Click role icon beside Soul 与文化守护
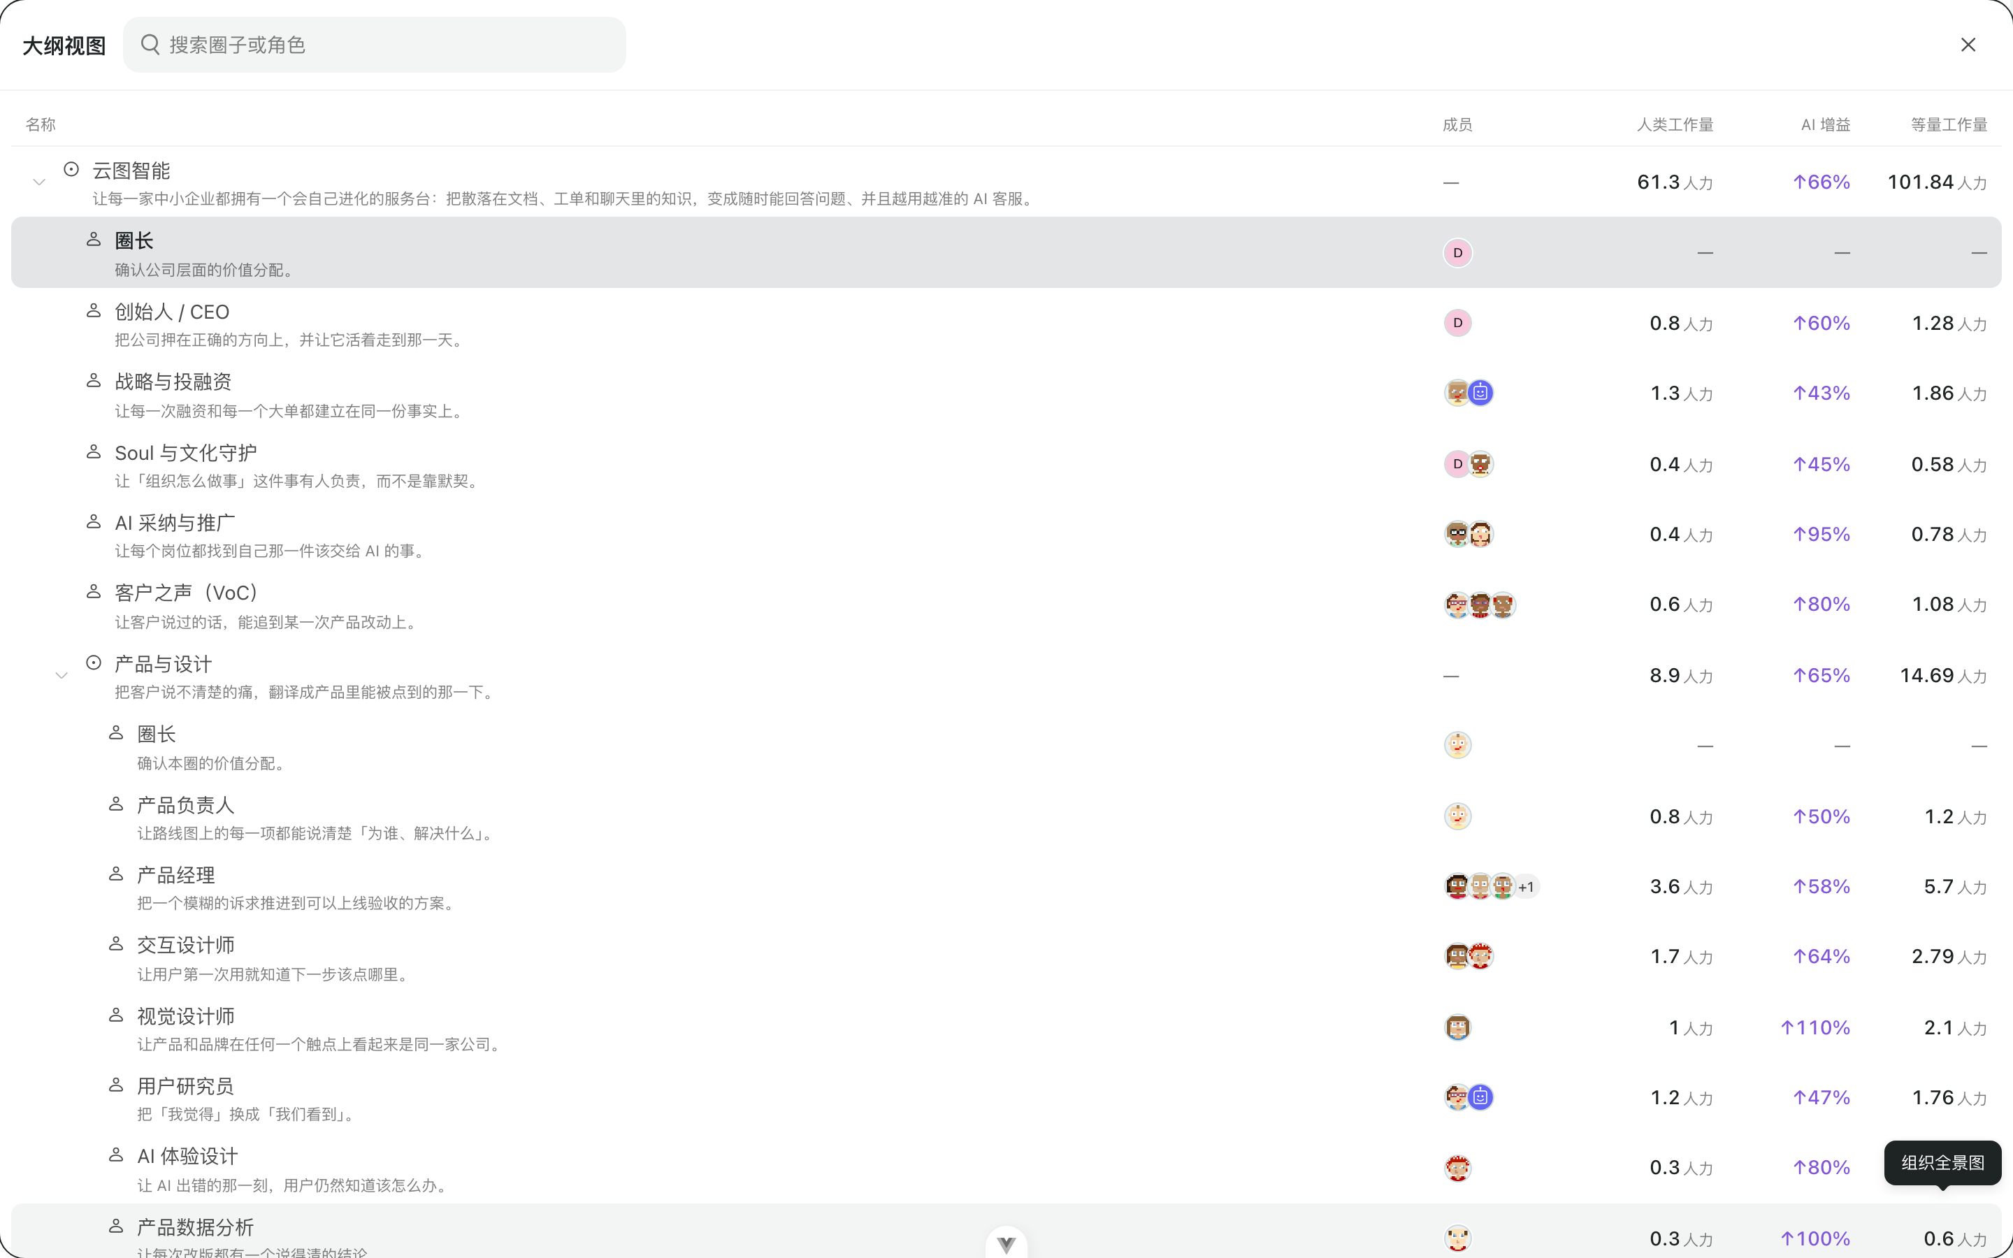Image resolution: width=2013 pixels, height=1258 pixels. 94,451
